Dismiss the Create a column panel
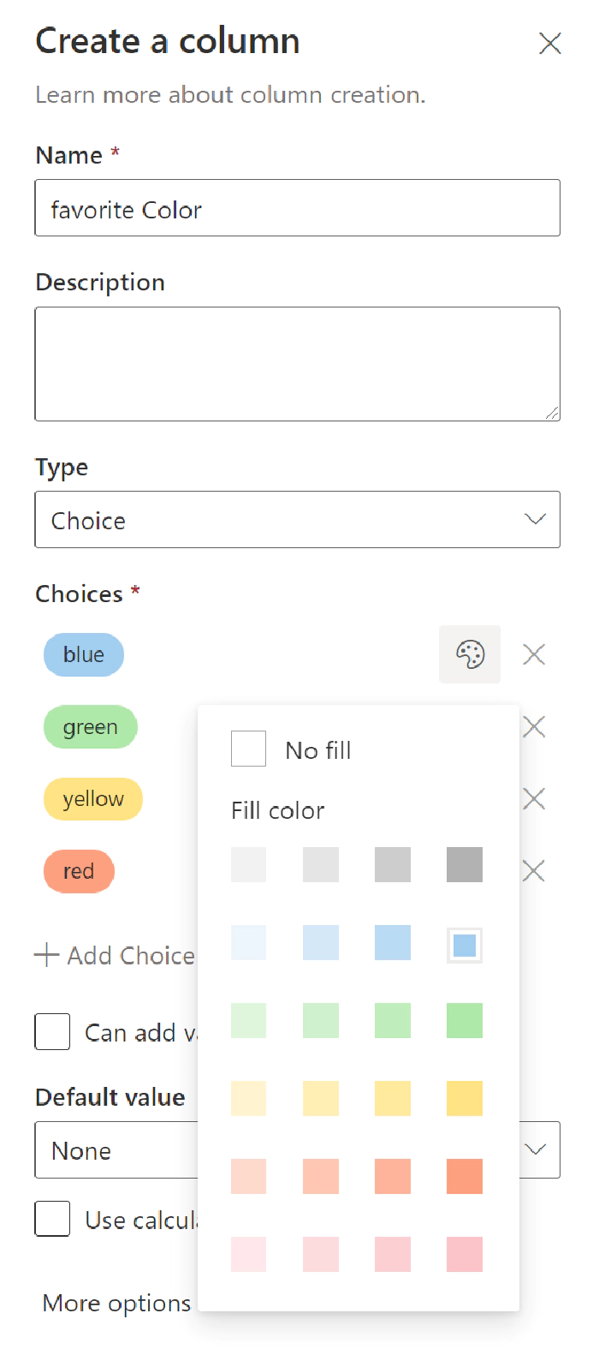Viewport: 599px width, 1349px height. click(550, 43)
